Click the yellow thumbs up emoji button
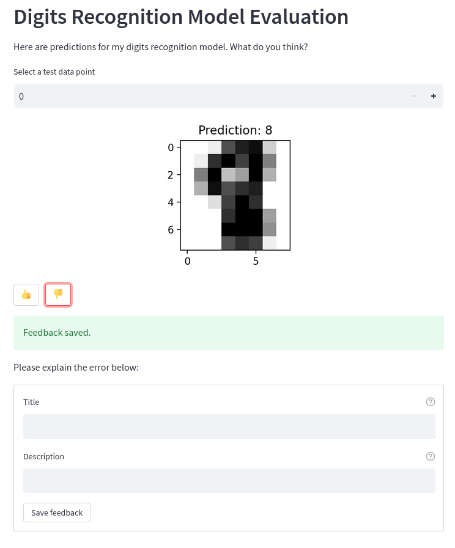Viewport: 455px width, 548px height. [26, 294]
